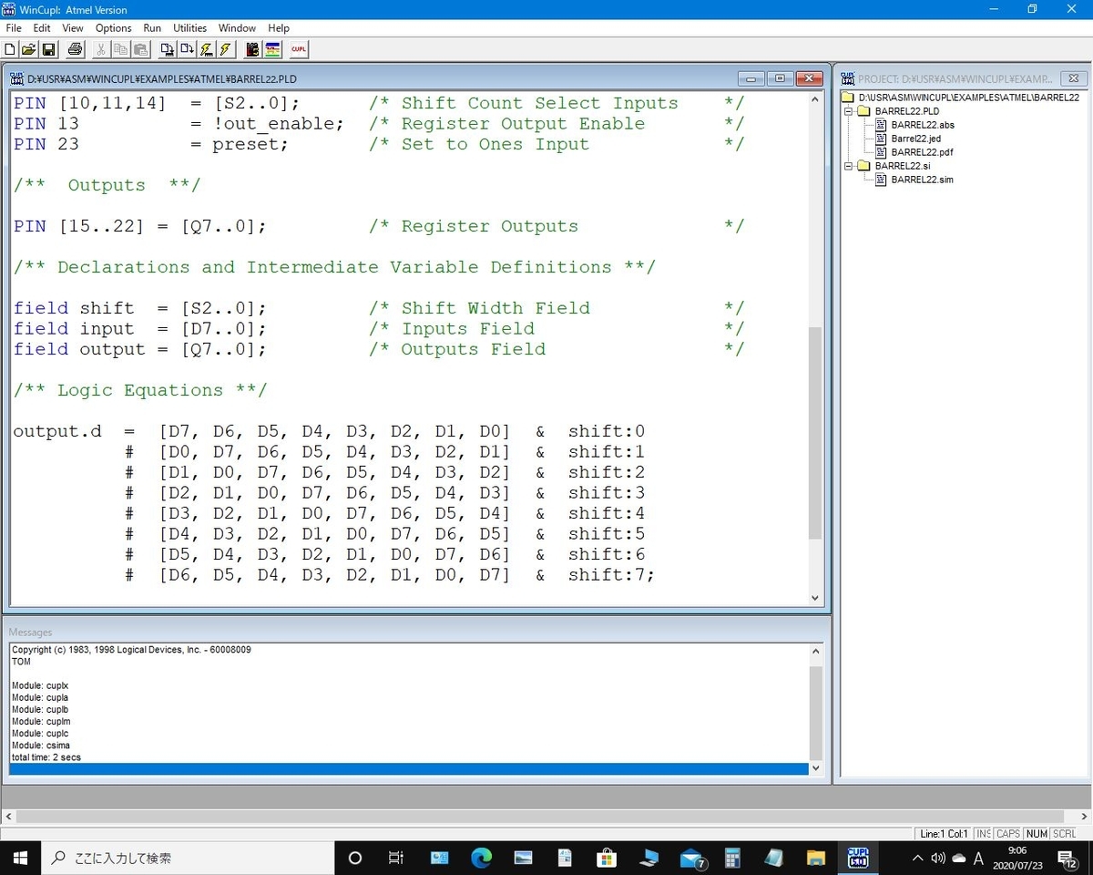Click the CAPS status bar indicator

(x=1008, y=834)
